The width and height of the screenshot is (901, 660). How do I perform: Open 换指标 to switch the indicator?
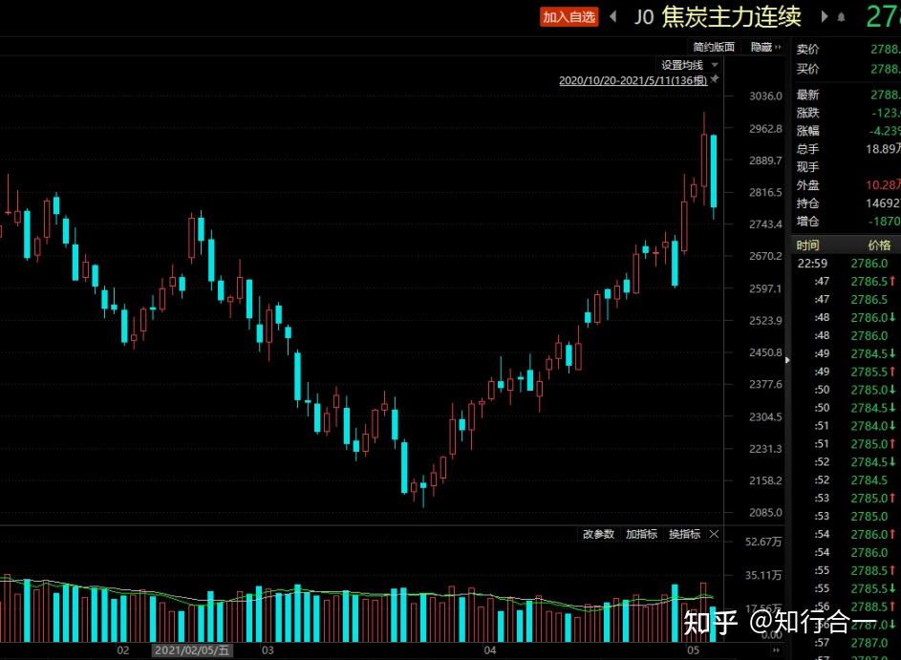tap(684, 534)
